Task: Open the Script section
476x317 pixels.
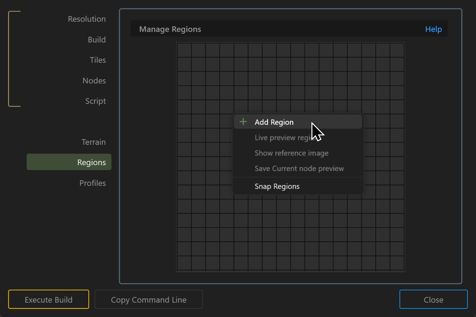Action: pos(95,101)
